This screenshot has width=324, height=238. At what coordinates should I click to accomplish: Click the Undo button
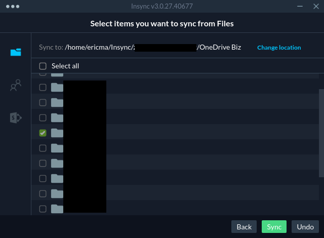(x=305, y=226)
